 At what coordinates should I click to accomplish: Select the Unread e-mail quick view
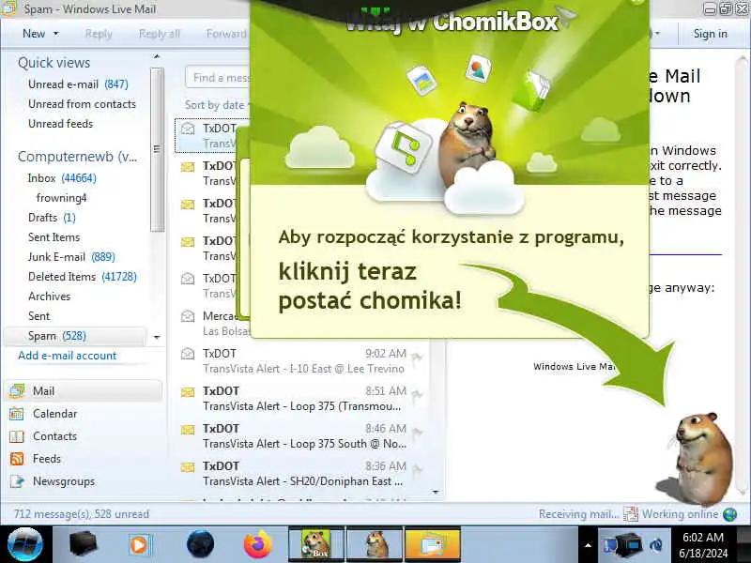pyautogui.click(x=78, y=84)
